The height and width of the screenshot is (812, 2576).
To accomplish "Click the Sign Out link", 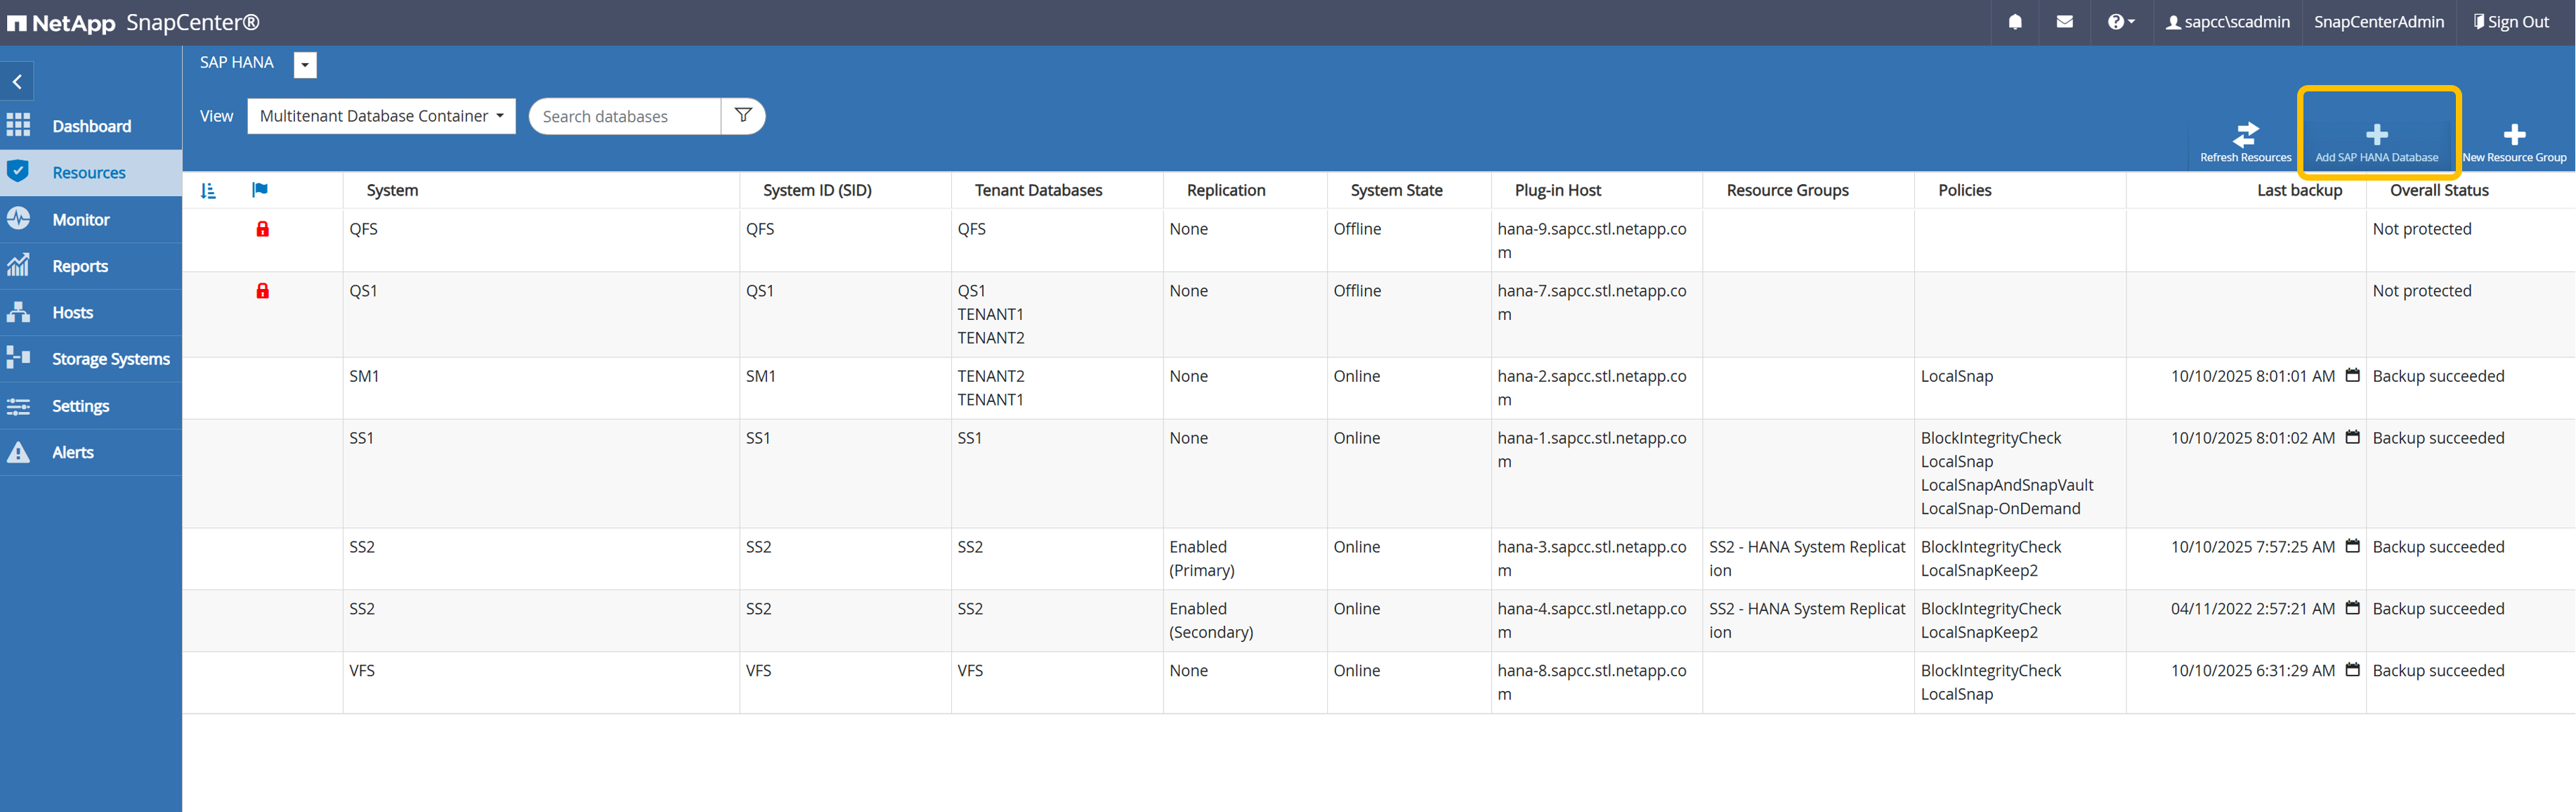I will coord(2511,22).
